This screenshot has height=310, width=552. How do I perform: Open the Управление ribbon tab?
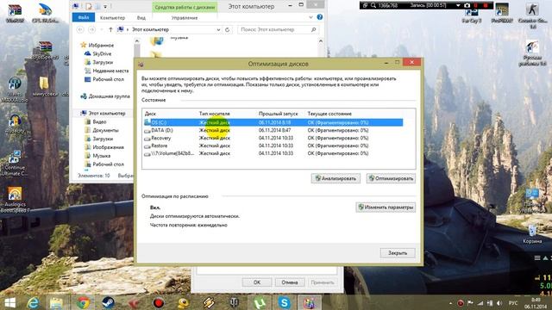(184, 17)
